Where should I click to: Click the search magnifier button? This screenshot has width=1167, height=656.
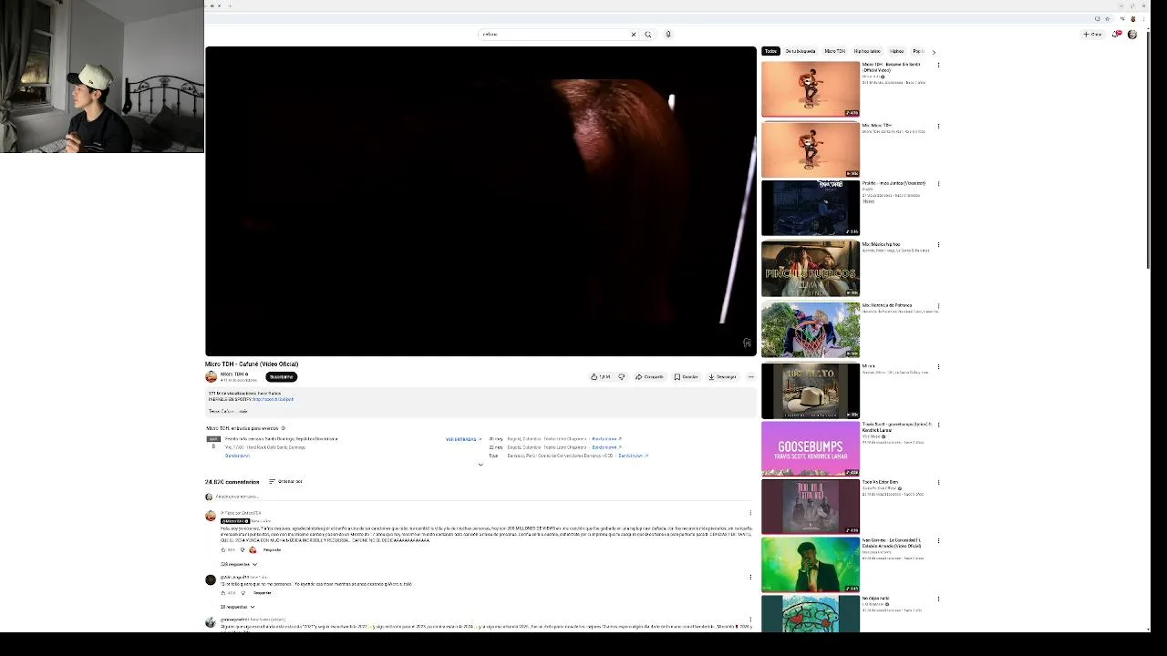[648, 35]
